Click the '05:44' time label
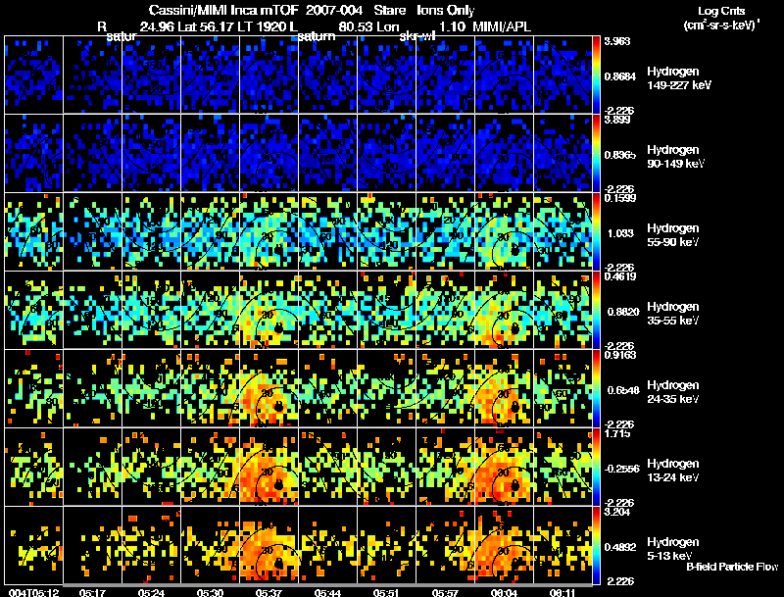The height and width of the screenshot is (597, 784). [327, 593]
